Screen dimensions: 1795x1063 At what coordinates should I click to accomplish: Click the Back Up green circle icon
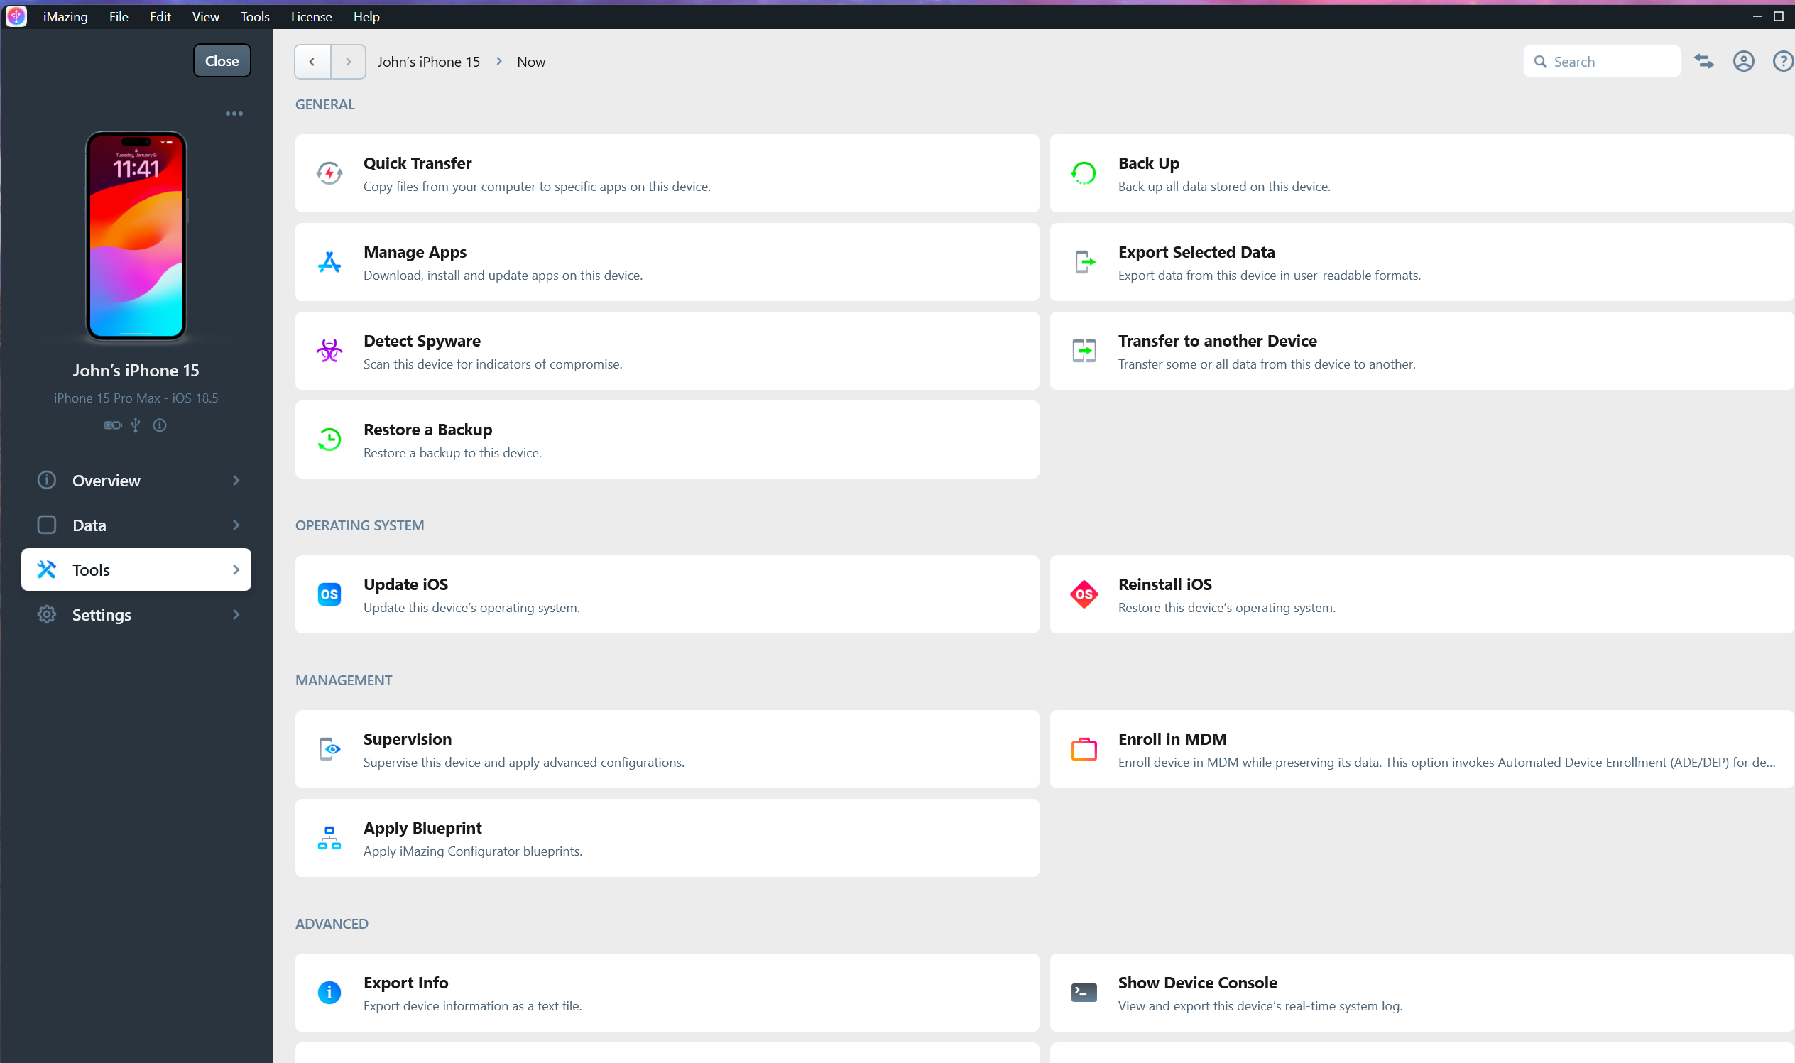(1083, 173)
